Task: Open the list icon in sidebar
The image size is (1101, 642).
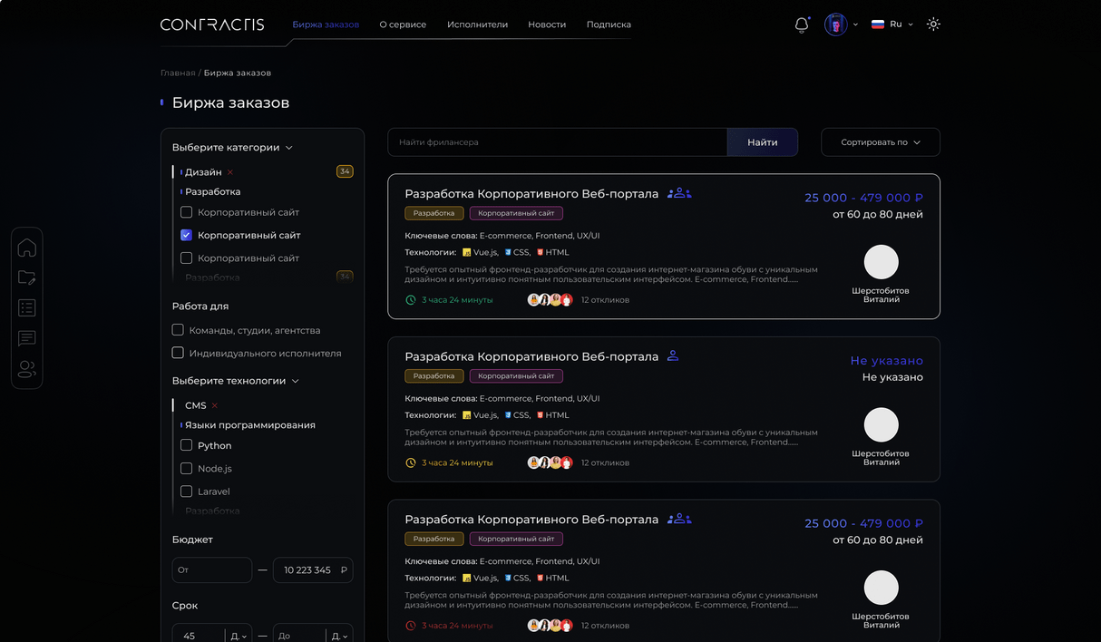Action: click(x=27, y=308)
